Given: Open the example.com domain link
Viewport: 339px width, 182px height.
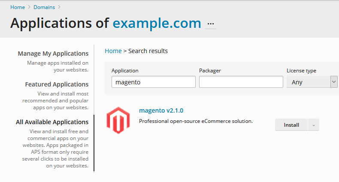Looking at the screenshot, I should (x=157, y=23).
